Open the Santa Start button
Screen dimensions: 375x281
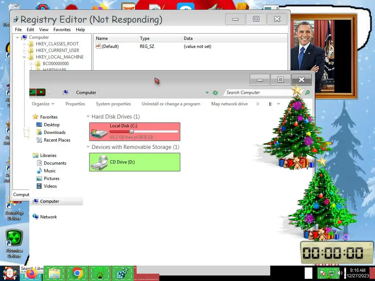(x=10, y=273)
